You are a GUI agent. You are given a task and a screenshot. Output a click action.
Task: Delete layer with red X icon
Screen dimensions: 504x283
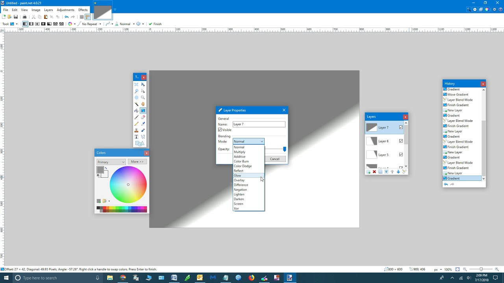[374, 172]
